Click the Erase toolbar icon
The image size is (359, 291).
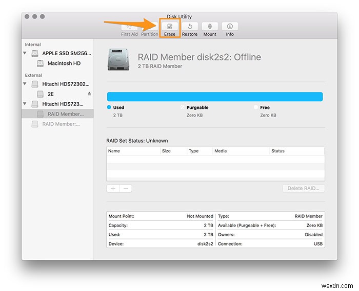tap(170, 27)
